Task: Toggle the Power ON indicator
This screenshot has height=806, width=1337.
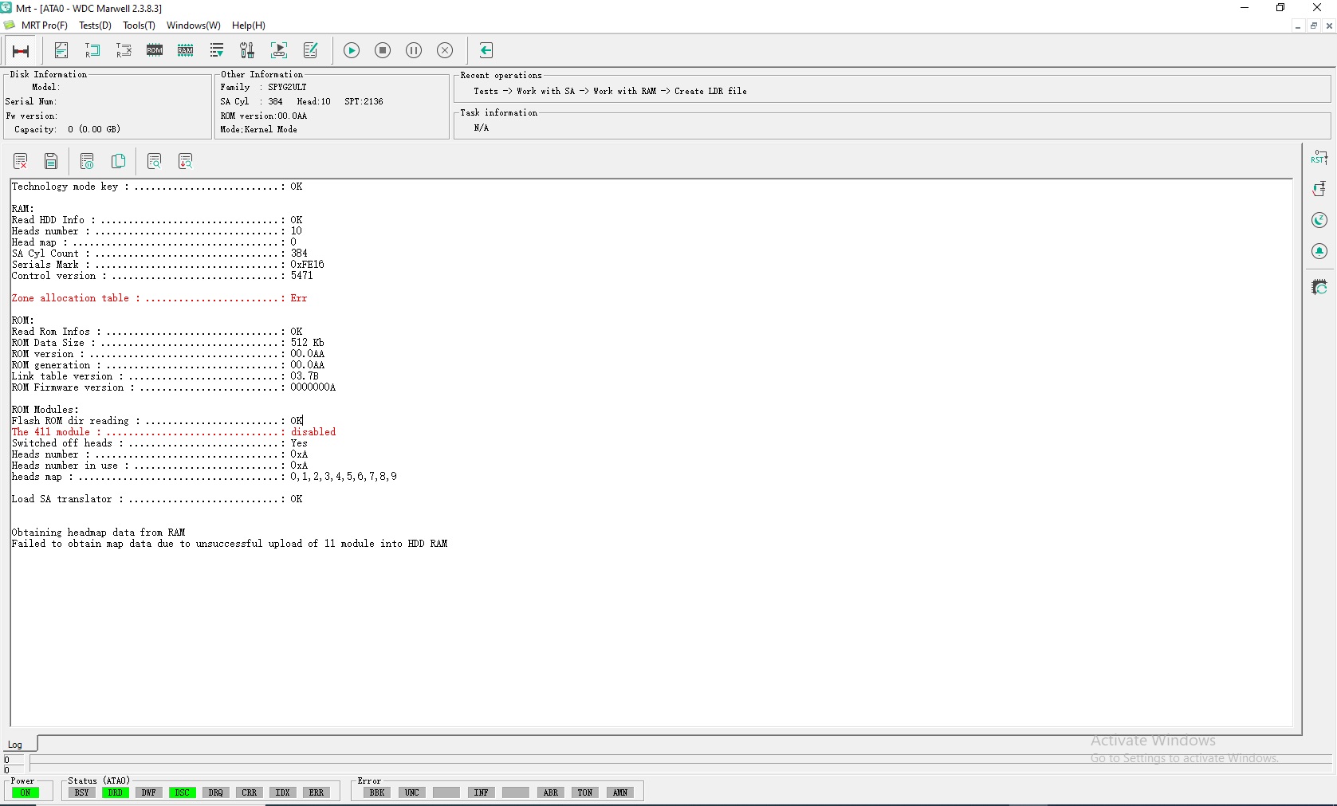Action: coord(26,792)
